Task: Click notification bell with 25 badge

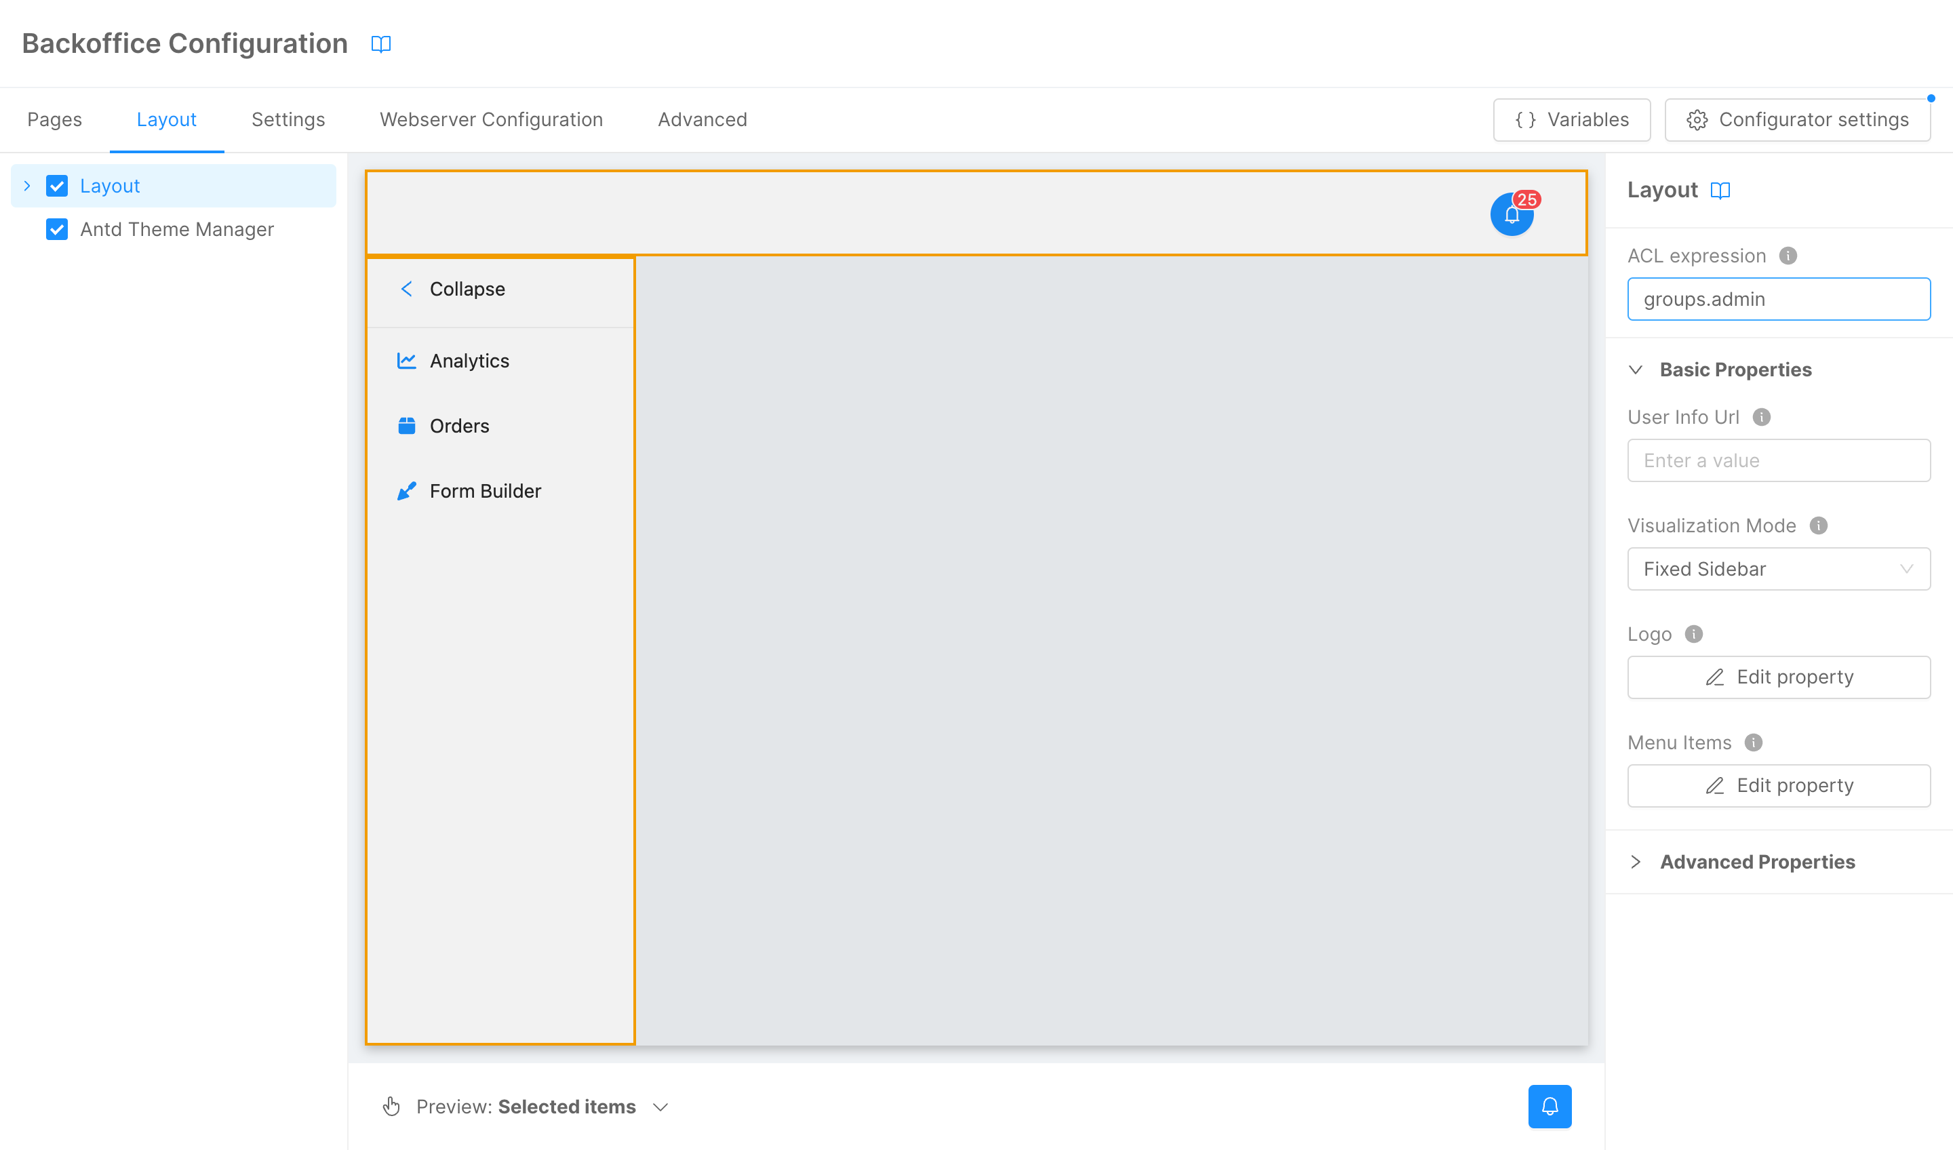Action: coord(1512,214)
